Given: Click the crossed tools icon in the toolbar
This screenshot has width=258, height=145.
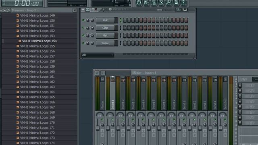Looking at the screenshot, I should [x=161, y=2].
